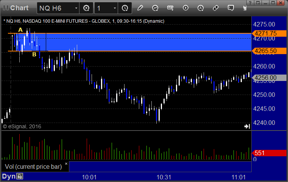Viewport: 288px width, 182px height.
Task: Maximize the chart window
Action: pyautogui.click(x=273, y=3)
